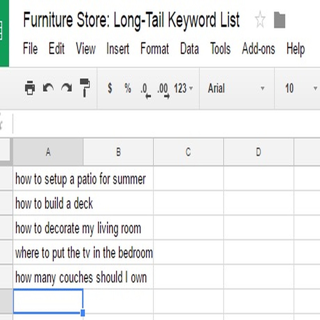Image resolution: width=320 pixels, height=320 pixels.
Task: Click the Redo arrow icon
Action: pyautogui.click(x=67, y=88)
